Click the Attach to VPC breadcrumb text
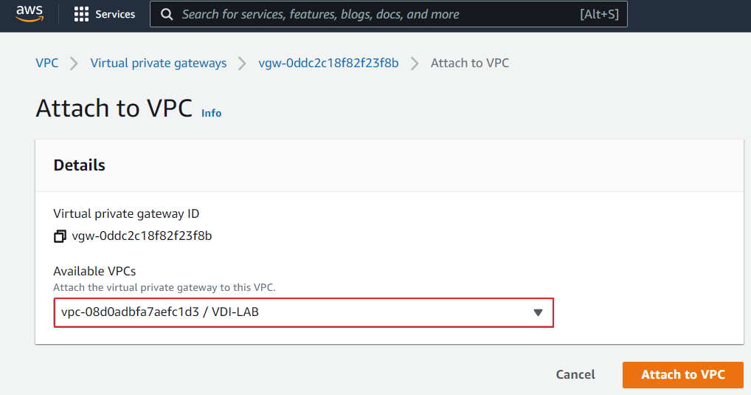 click(470, 63)
